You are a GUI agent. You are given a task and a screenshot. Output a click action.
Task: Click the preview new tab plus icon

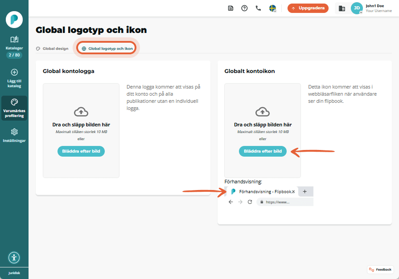305,192
